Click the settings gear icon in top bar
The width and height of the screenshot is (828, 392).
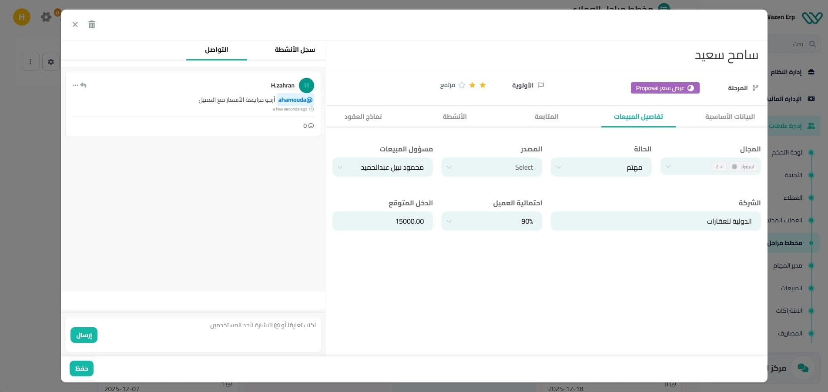(x=46, y=17)
